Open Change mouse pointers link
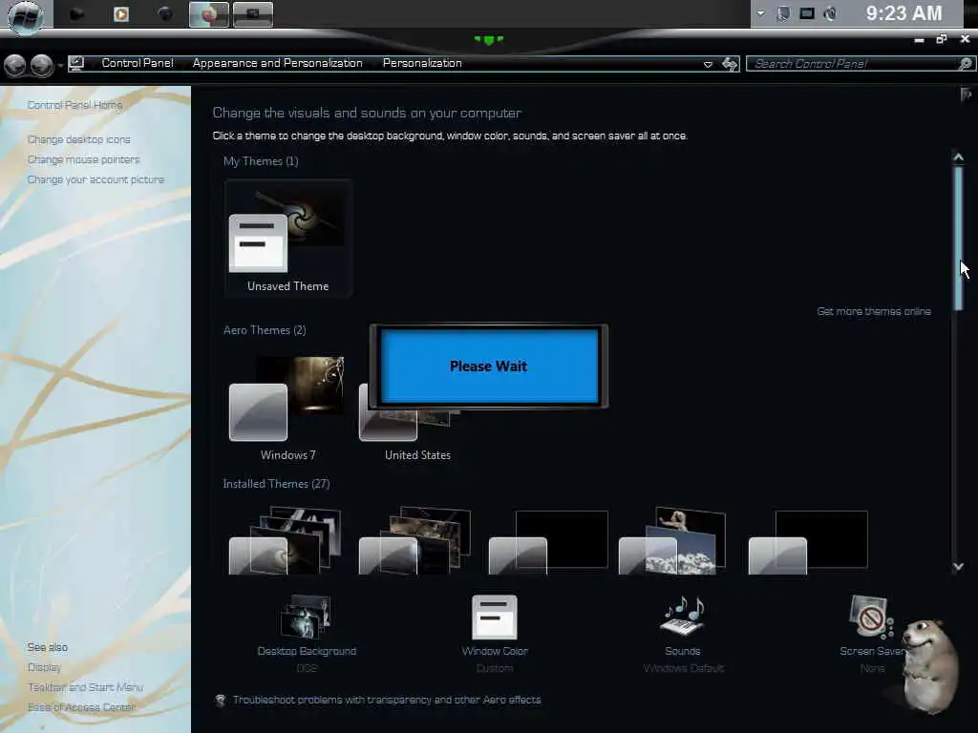The height and width of the screenshot is (733, 978). [84, 159]
